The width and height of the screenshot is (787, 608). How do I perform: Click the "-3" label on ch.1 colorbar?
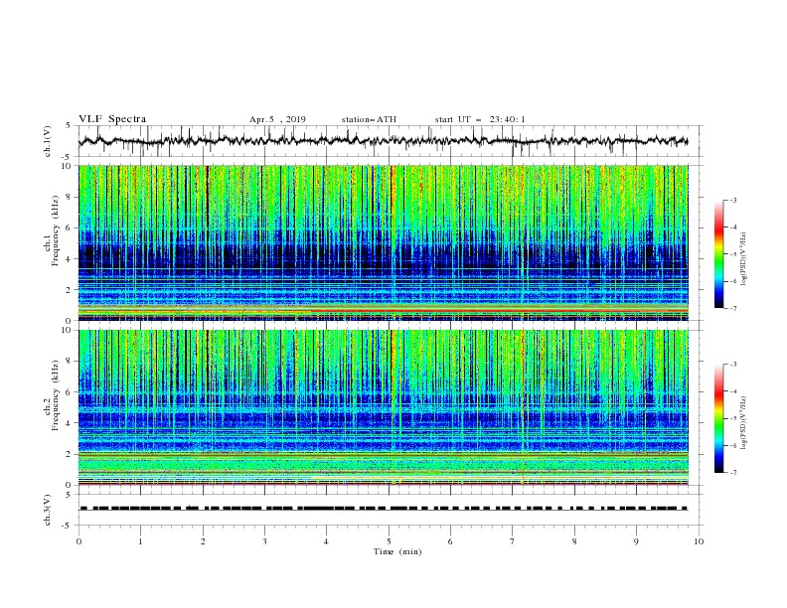pos(733,200)
